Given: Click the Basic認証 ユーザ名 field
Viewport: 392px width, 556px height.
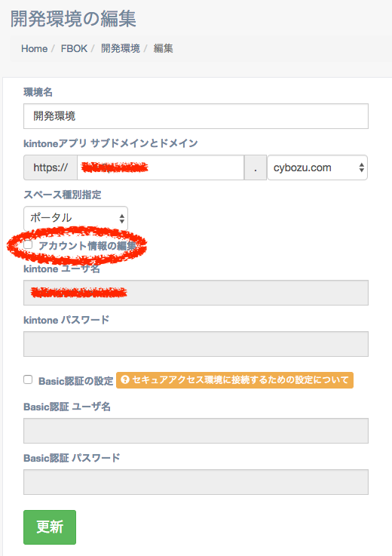Looking at the screenshot, I should pyautogui.click(x=196, y=431).
